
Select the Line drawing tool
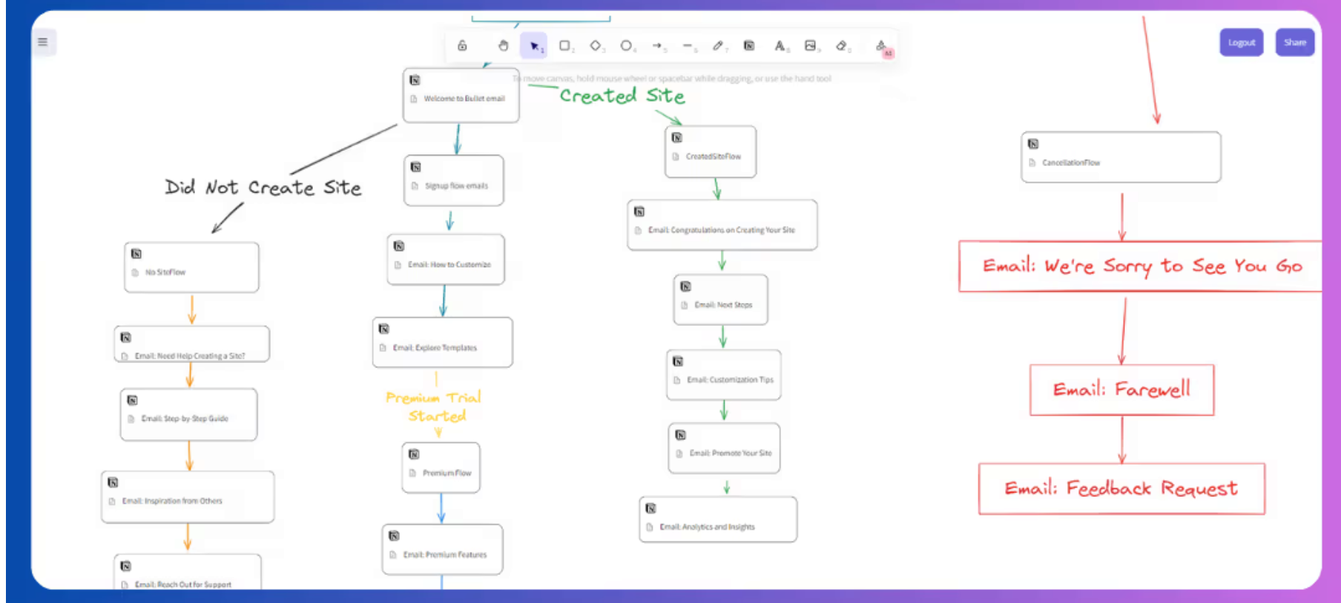coord(688,46)
